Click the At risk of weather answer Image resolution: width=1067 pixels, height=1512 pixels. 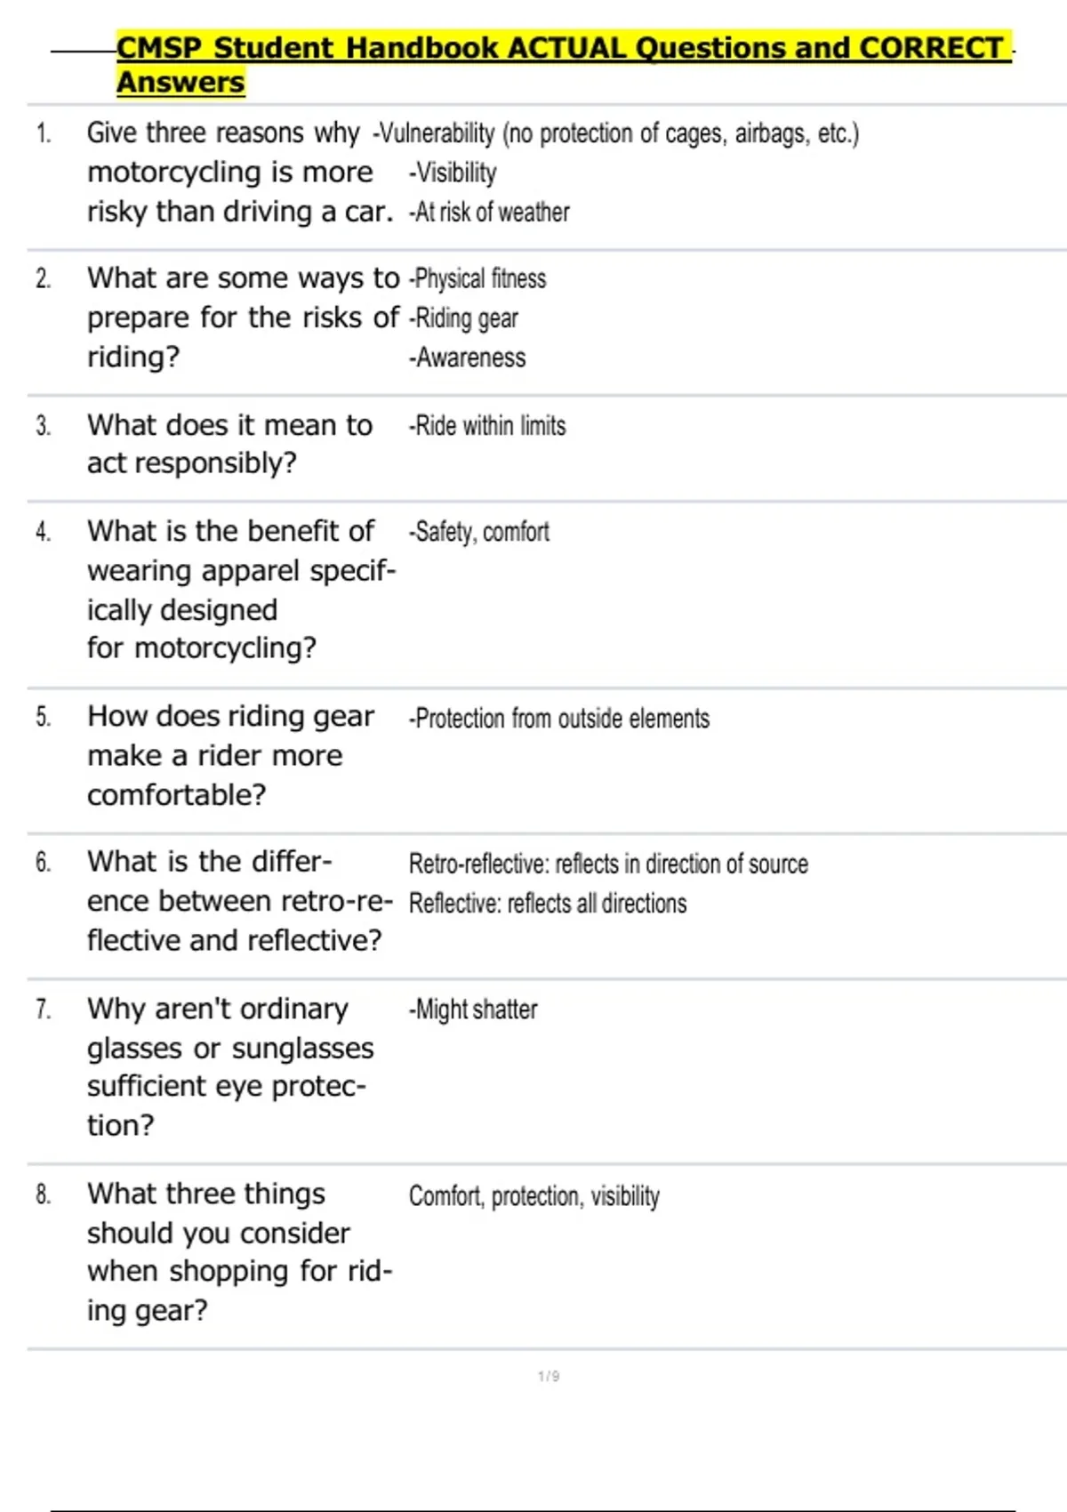click(489, 212)
